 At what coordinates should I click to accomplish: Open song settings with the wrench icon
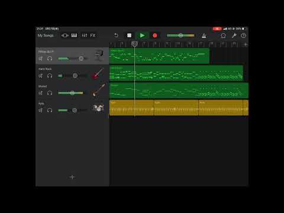point(234,35)
